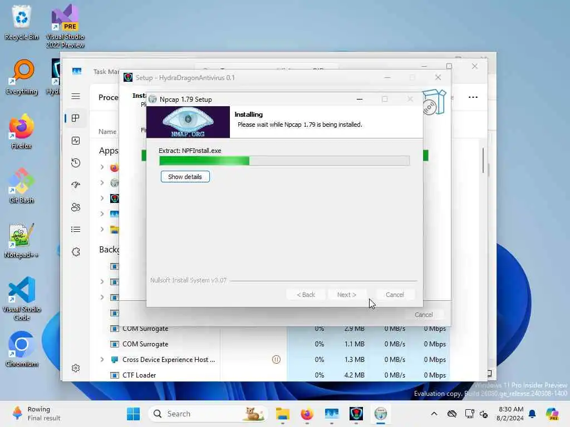The height and width of the screenshot is (427, 570).
Task: Open Visual Studio Code desktop shortcut
Action: point(22,299)
